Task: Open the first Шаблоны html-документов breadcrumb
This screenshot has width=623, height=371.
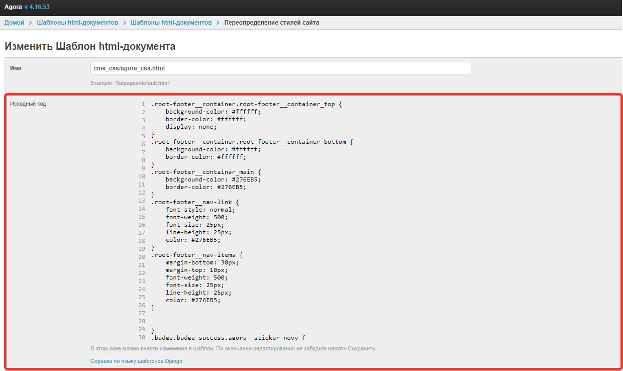Action: coord(77,23)
